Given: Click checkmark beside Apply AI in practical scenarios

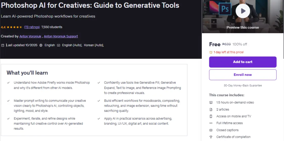Looking at the screenshot, I should pyautogui.click(x=99, y=118).
